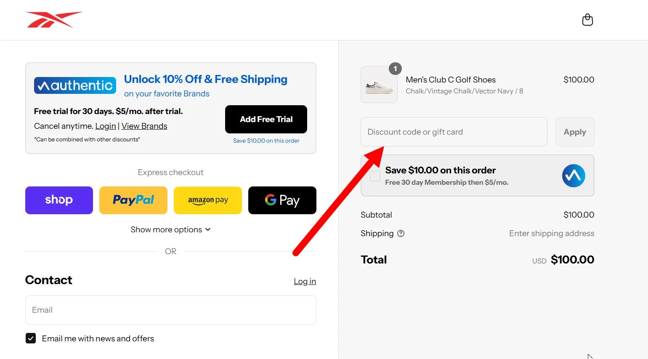
Task: Open the Men's Club C Golf Shoes thumbnail
Action: coord(379,85)
